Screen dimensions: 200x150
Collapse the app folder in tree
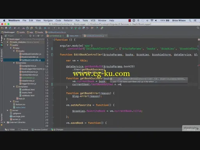[x=11, y=48]
